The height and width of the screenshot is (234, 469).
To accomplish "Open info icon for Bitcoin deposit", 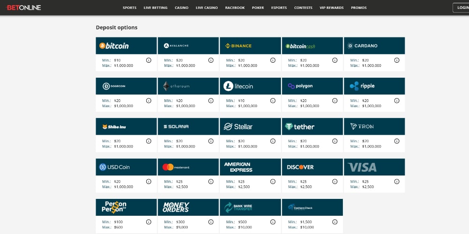I will pyautogui.click(x=149, y=60).
